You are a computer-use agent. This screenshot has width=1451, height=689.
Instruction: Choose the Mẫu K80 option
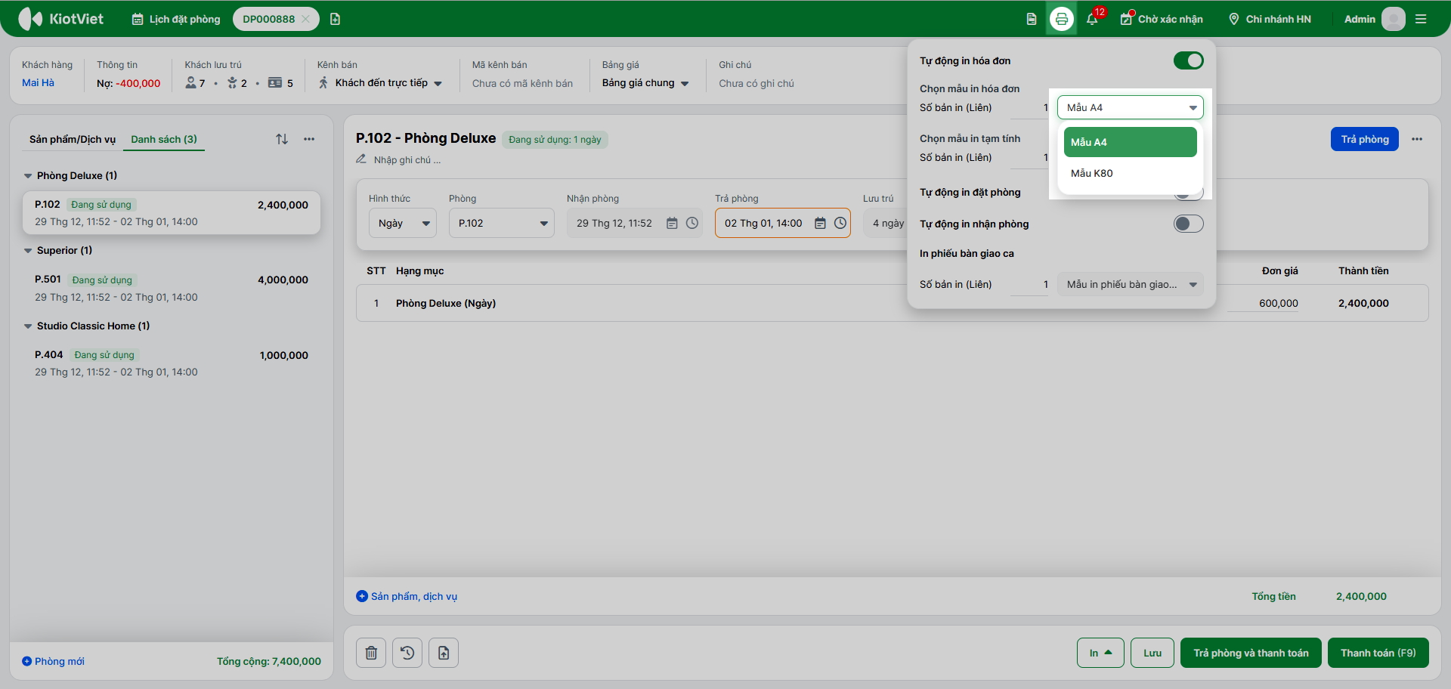[1131, 173]
